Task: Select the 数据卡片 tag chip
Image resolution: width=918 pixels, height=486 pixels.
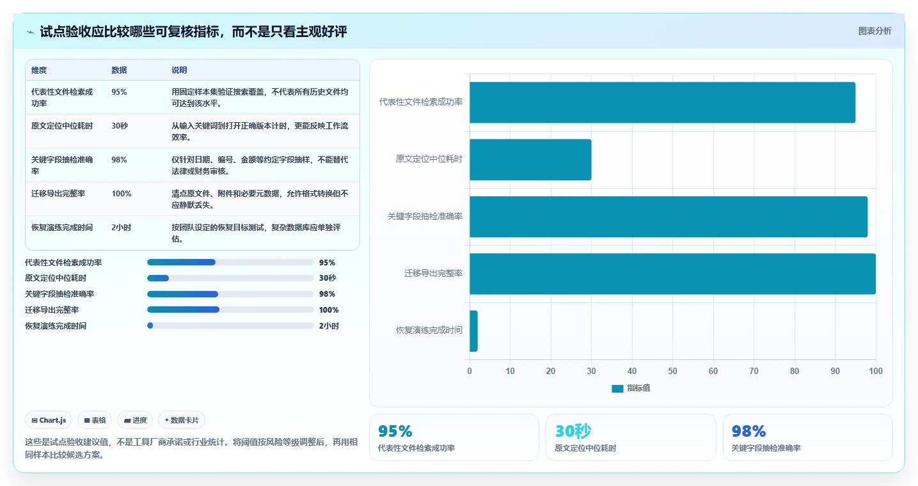Action: (x=182, y=420)
